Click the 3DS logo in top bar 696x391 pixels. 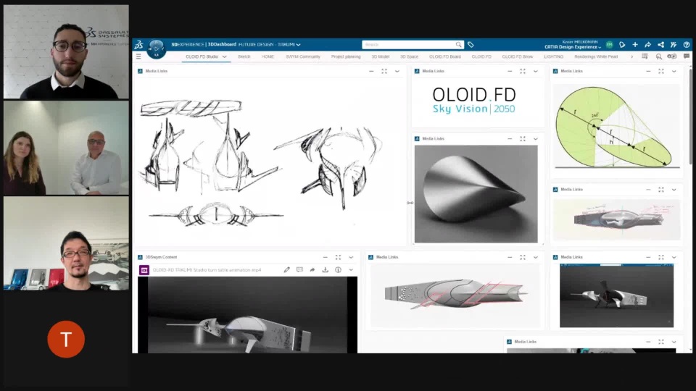click(139, 45)
